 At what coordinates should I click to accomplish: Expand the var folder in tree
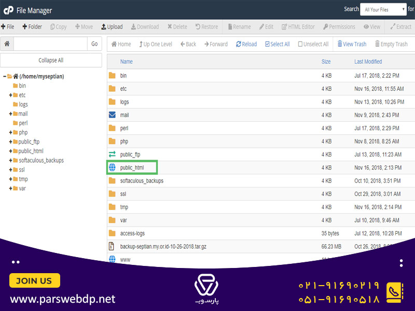point(10,189)
